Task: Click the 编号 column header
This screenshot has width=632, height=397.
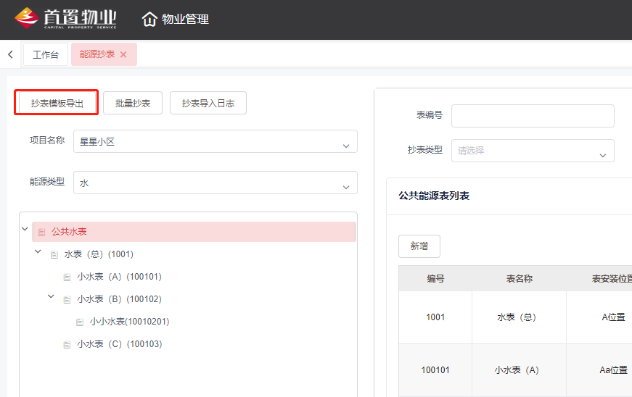Action: [435, 278]
